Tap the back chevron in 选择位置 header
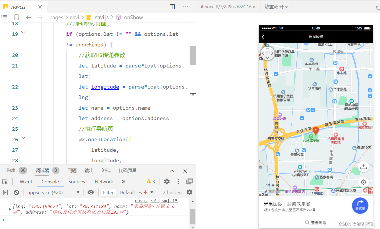 point(263,37)
